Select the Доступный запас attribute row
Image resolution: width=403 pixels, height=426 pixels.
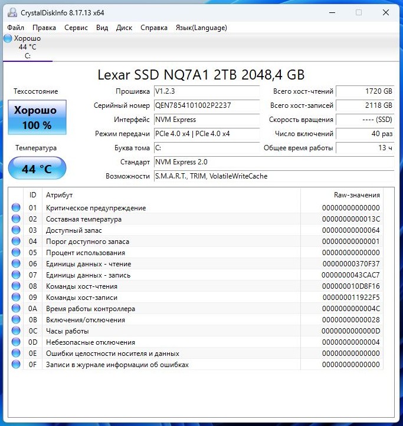coord(196,230)
